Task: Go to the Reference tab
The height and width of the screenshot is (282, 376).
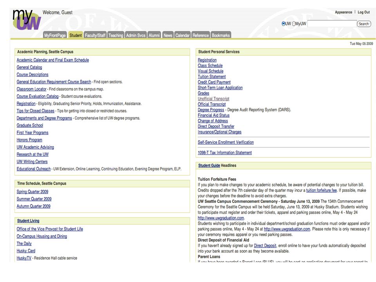Action: (x=201, y=35)
